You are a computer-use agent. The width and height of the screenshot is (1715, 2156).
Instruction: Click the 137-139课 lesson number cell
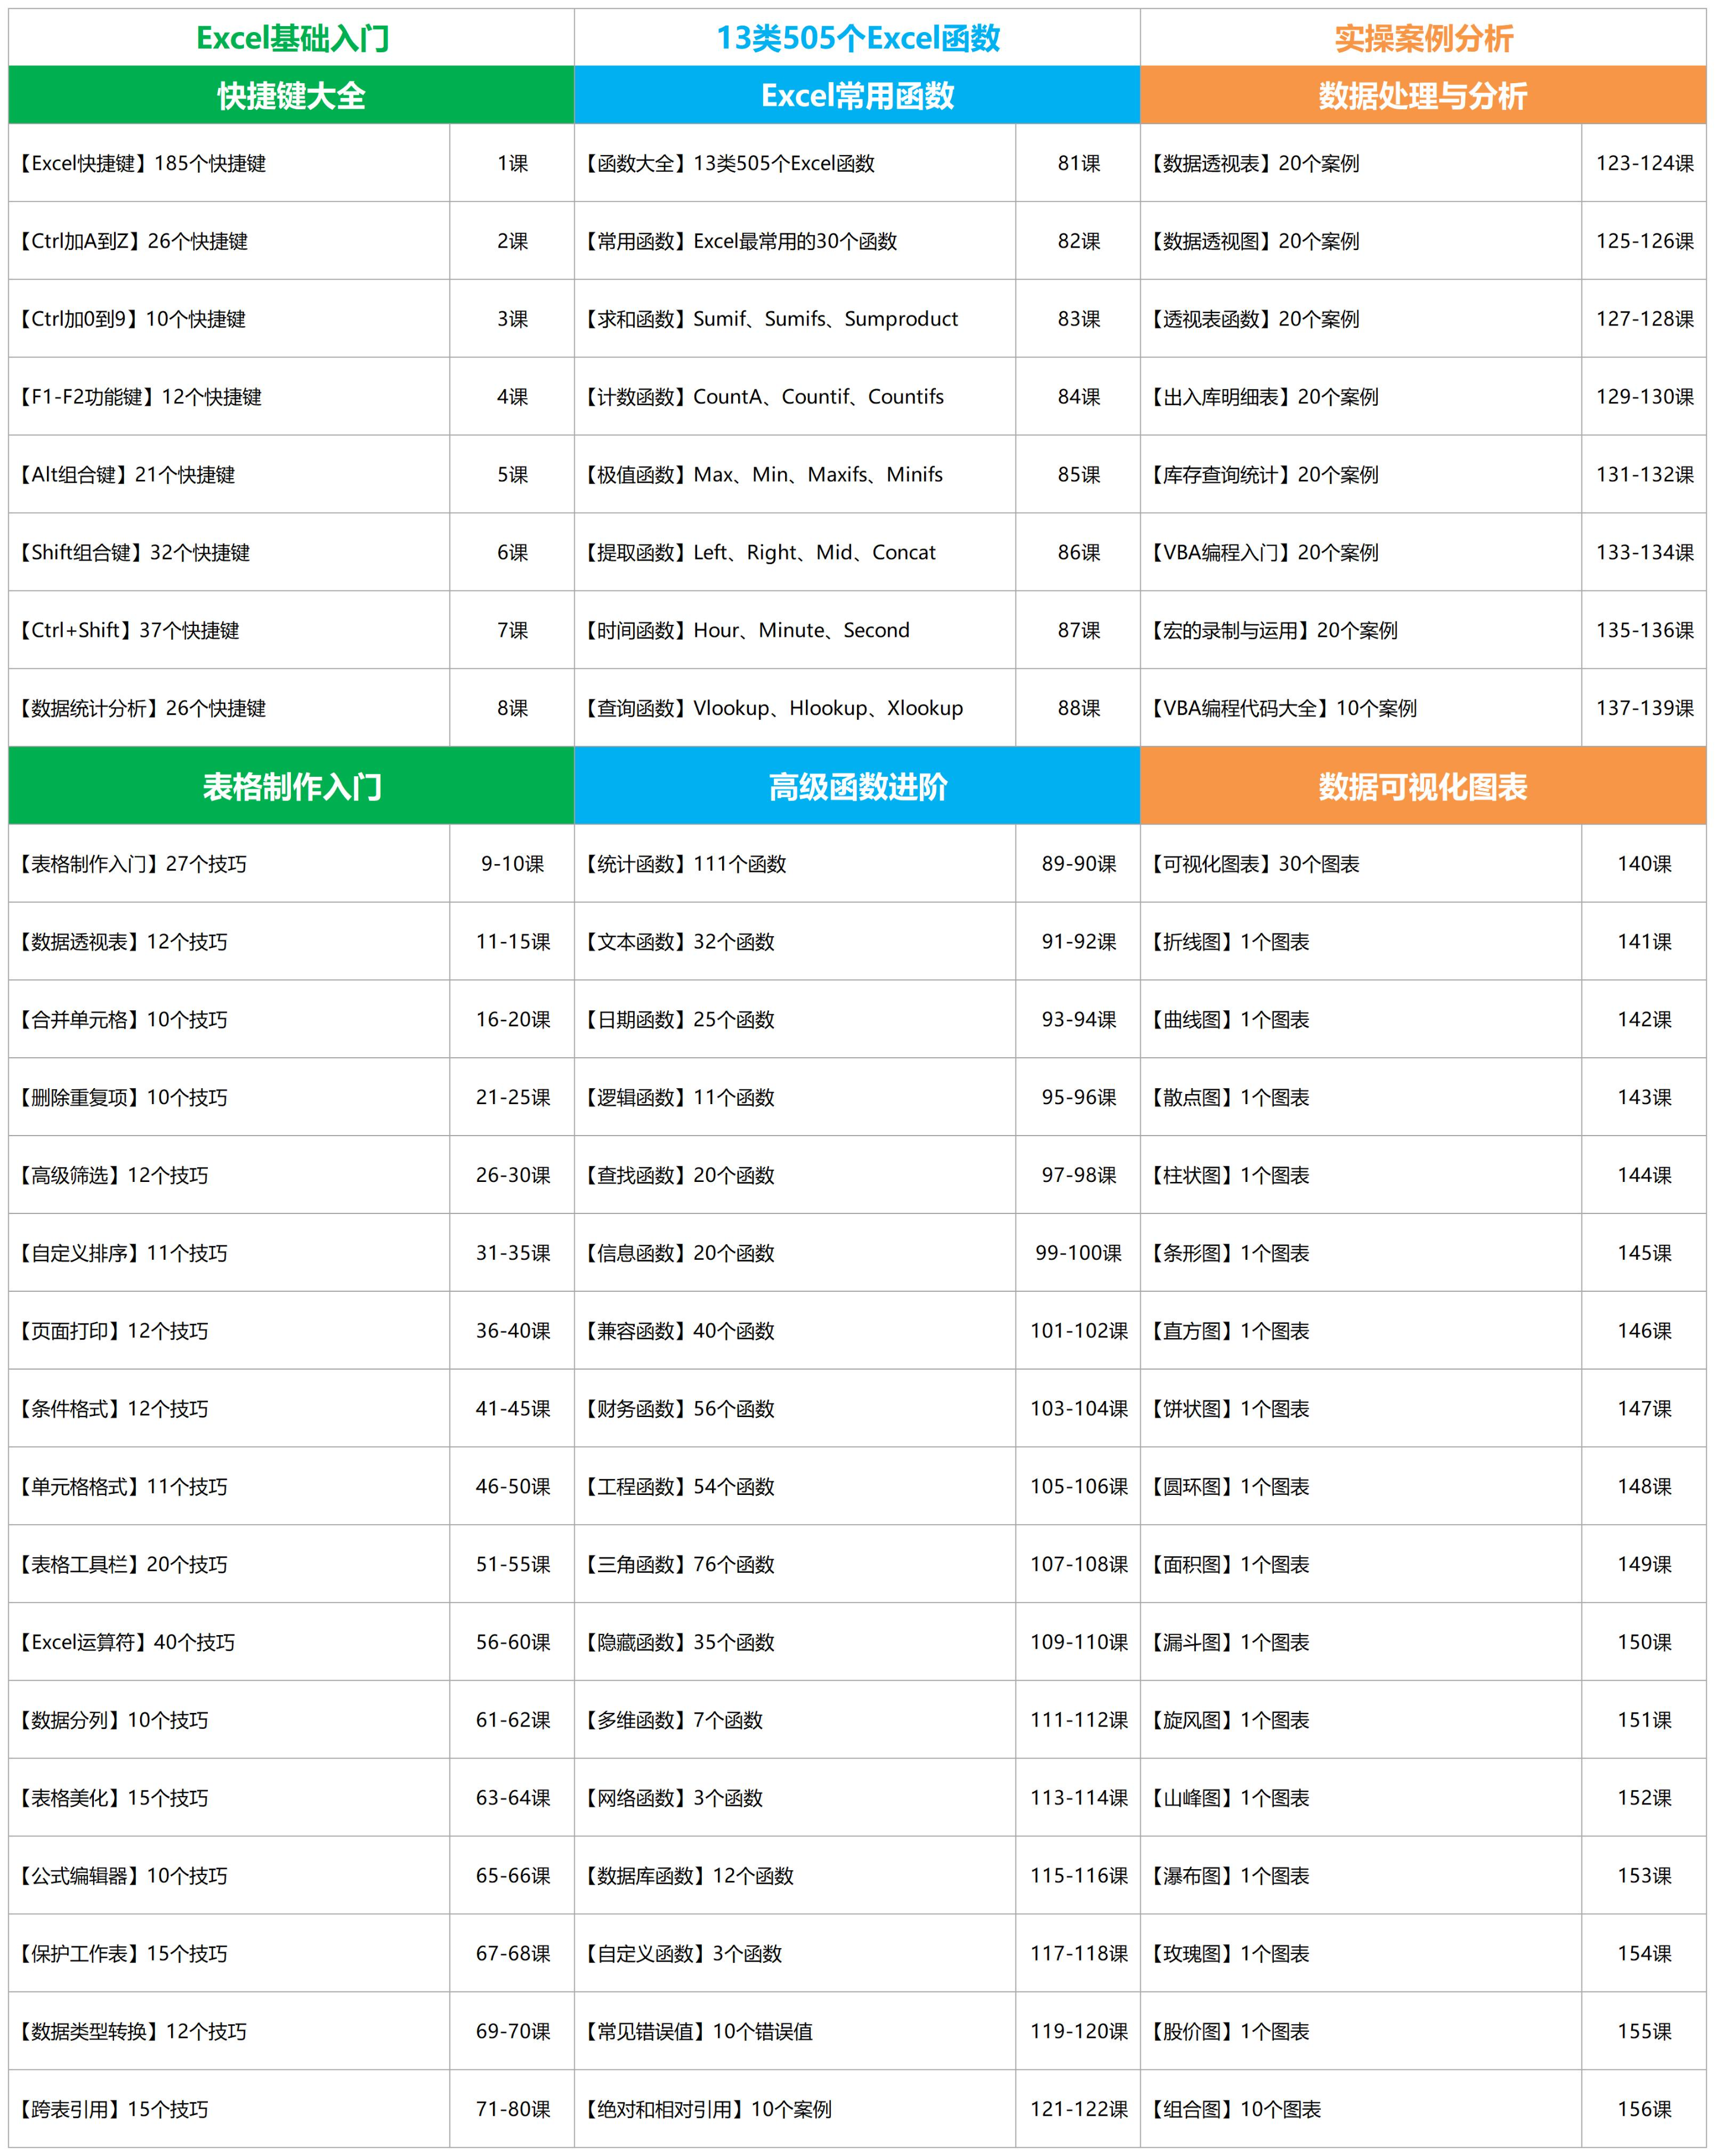click(x=1644, y=708)
